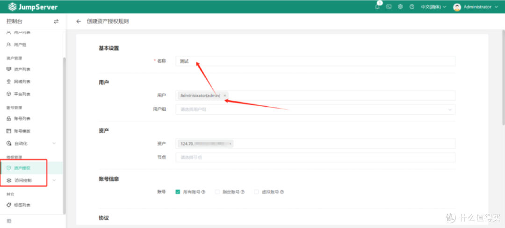Click the JumpServer logo
505x228 pixels.
coord(33,7)
